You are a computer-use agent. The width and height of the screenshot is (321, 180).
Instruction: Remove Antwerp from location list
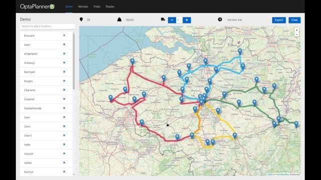pyautogui.click(x=64, y=62)
